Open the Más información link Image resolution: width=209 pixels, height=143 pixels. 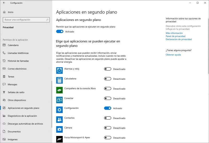[174, 33]
